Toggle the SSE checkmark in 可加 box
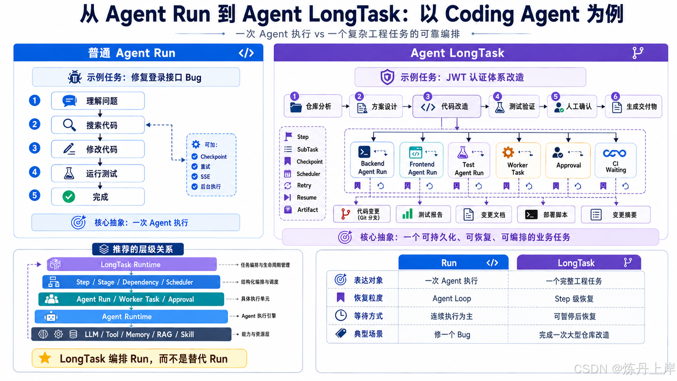This screenshot has width=677, height=381. [x=194, y=177]
